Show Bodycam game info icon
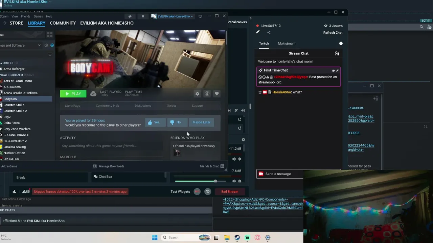 pos(207,94)
